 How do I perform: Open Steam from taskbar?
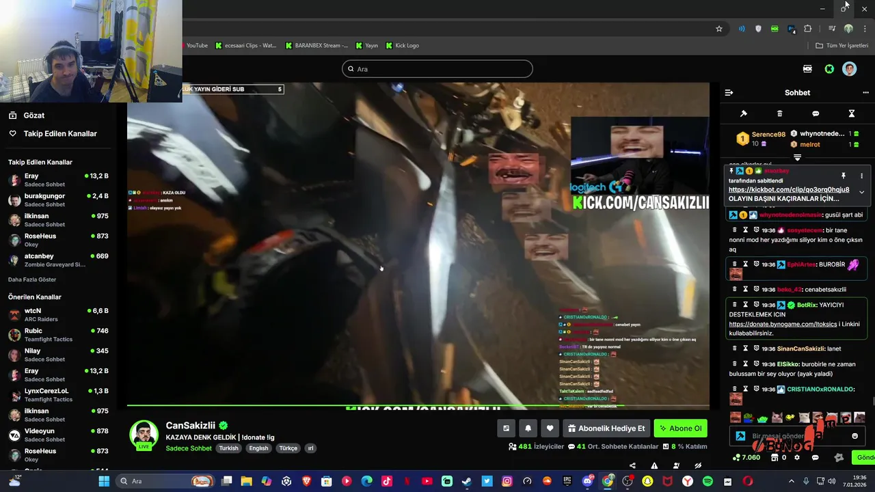pyautogui.click(x=467, y=481)
